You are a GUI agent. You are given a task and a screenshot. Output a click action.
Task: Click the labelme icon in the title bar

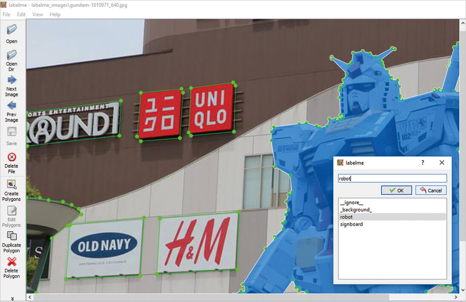[4, 5]
